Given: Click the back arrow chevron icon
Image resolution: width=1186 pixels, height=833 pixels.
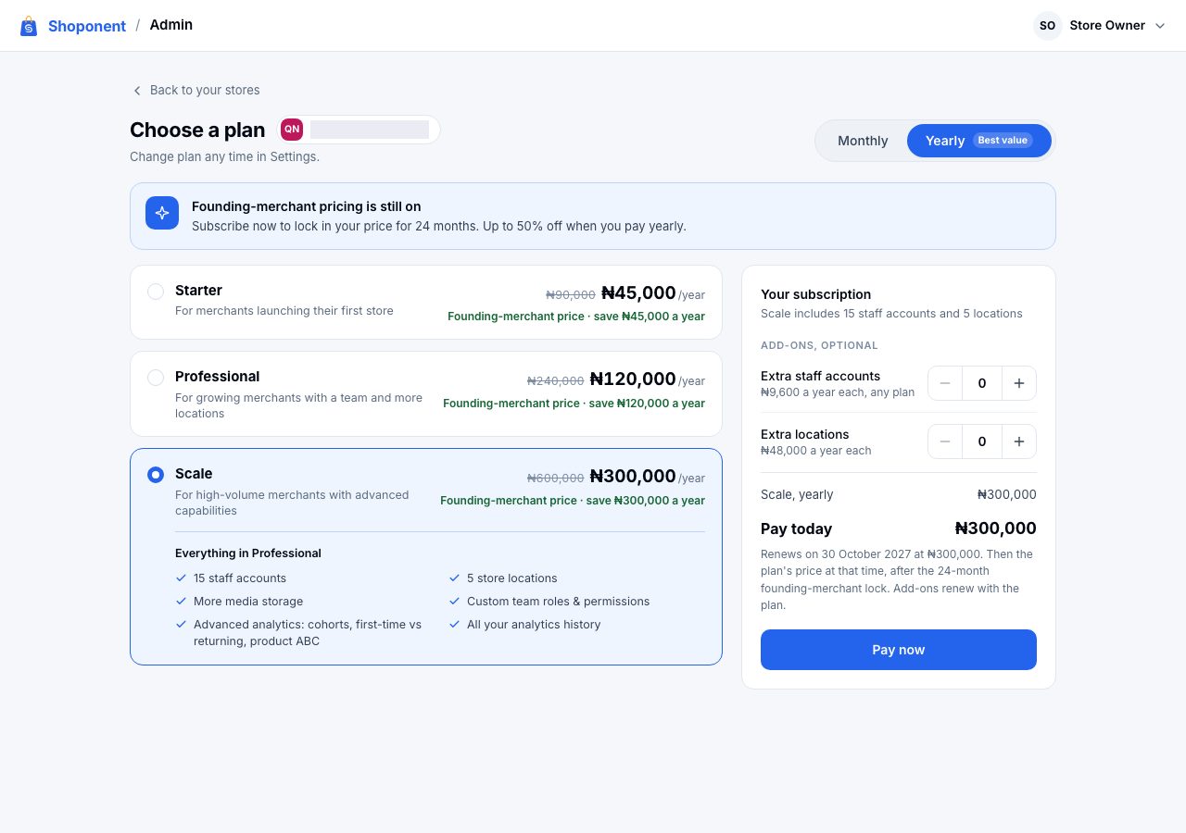Looking at the screenshot, I should pyautogui.click(x=137, y=91).
